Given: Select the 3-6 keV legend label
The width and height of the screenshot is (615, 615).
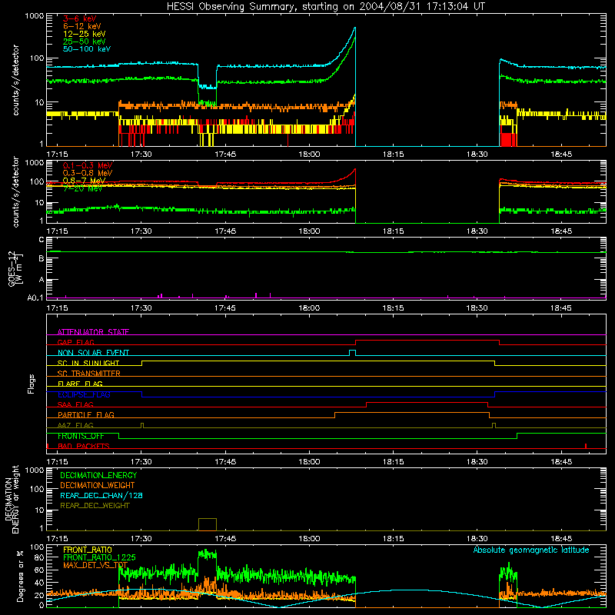Looking at the screenshot, I should point(79,18).
